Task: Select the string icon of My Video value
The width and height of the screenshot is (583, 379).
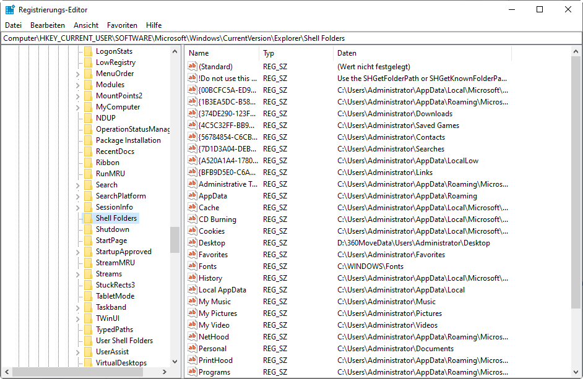Action: tap(192, 325)
